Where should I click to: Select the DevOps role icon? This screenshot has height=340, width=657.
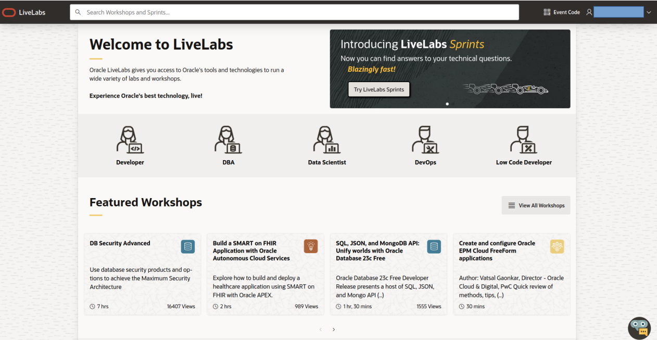click(425, 139)
